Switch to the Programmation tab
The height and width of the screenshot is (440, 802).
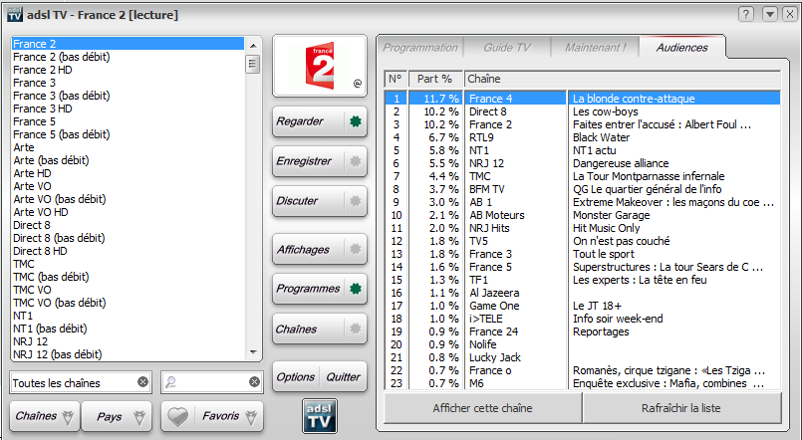pyautogui.click(x=420, y=48)
